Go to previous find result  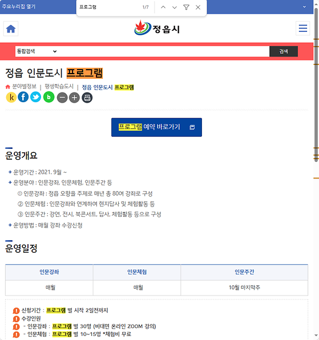tap(163, 7)
